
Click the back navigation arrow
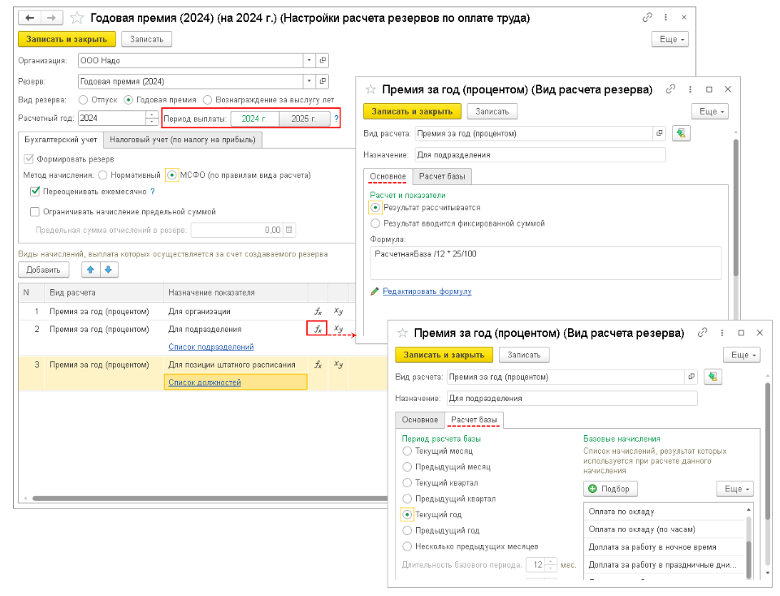(x=28, y=17)
